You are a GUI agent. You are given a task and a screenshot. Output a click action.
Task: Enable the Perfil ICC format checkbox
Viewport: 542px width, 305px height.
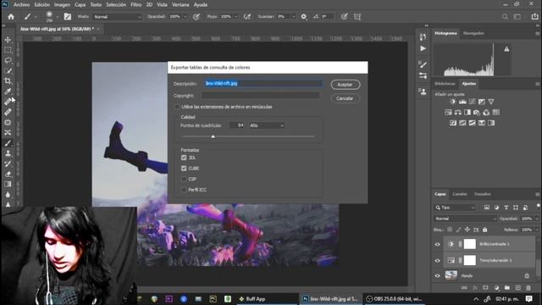click(x=184, y=190)
